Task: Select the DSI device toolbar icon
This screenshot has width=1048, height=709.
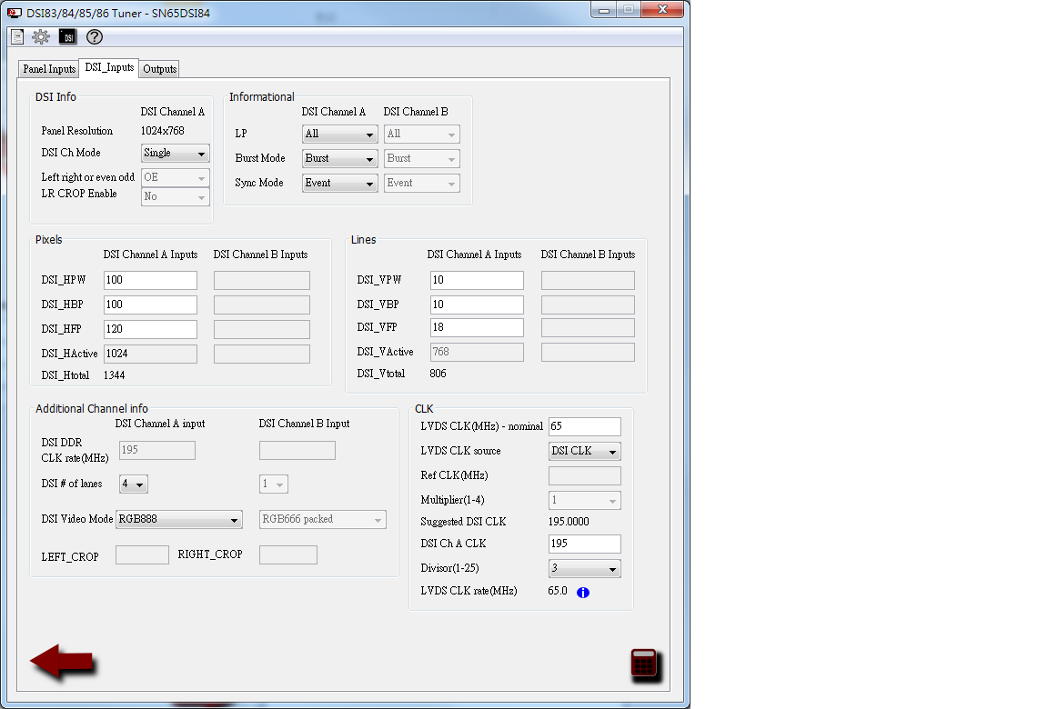Action: coord(66,36)
